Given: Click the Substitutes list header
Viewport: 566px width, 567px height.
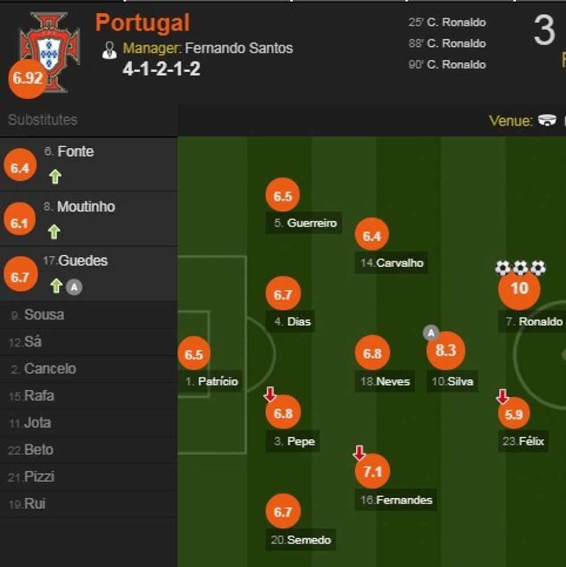Looking at the screenshot, I should [x=43, y=120].
